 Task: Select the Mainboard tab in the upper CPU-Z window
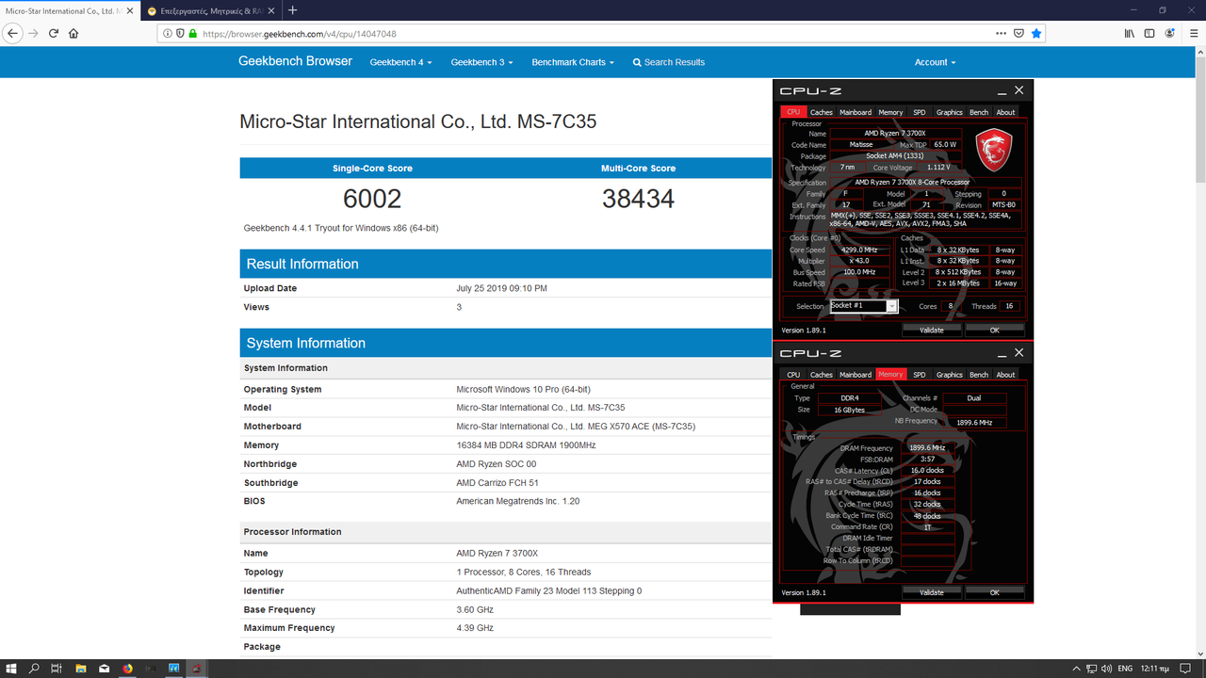(856, 112)
